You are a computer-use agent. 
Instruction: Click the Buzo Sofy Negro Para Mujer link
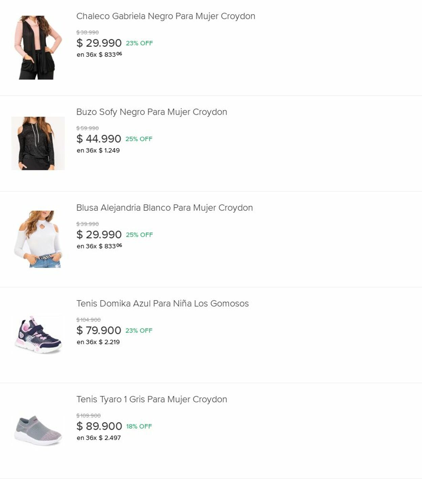pos(152,112)
